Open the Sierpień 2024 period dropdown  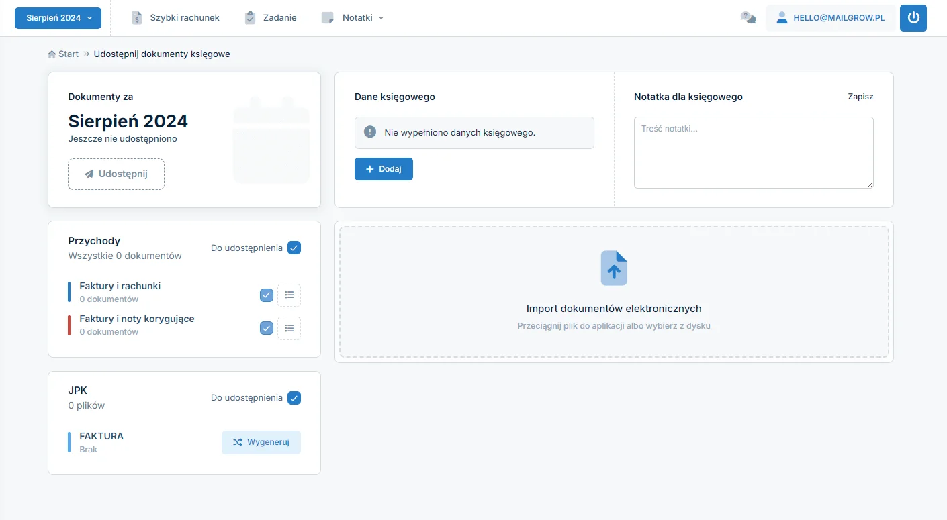tap(58, 18)
